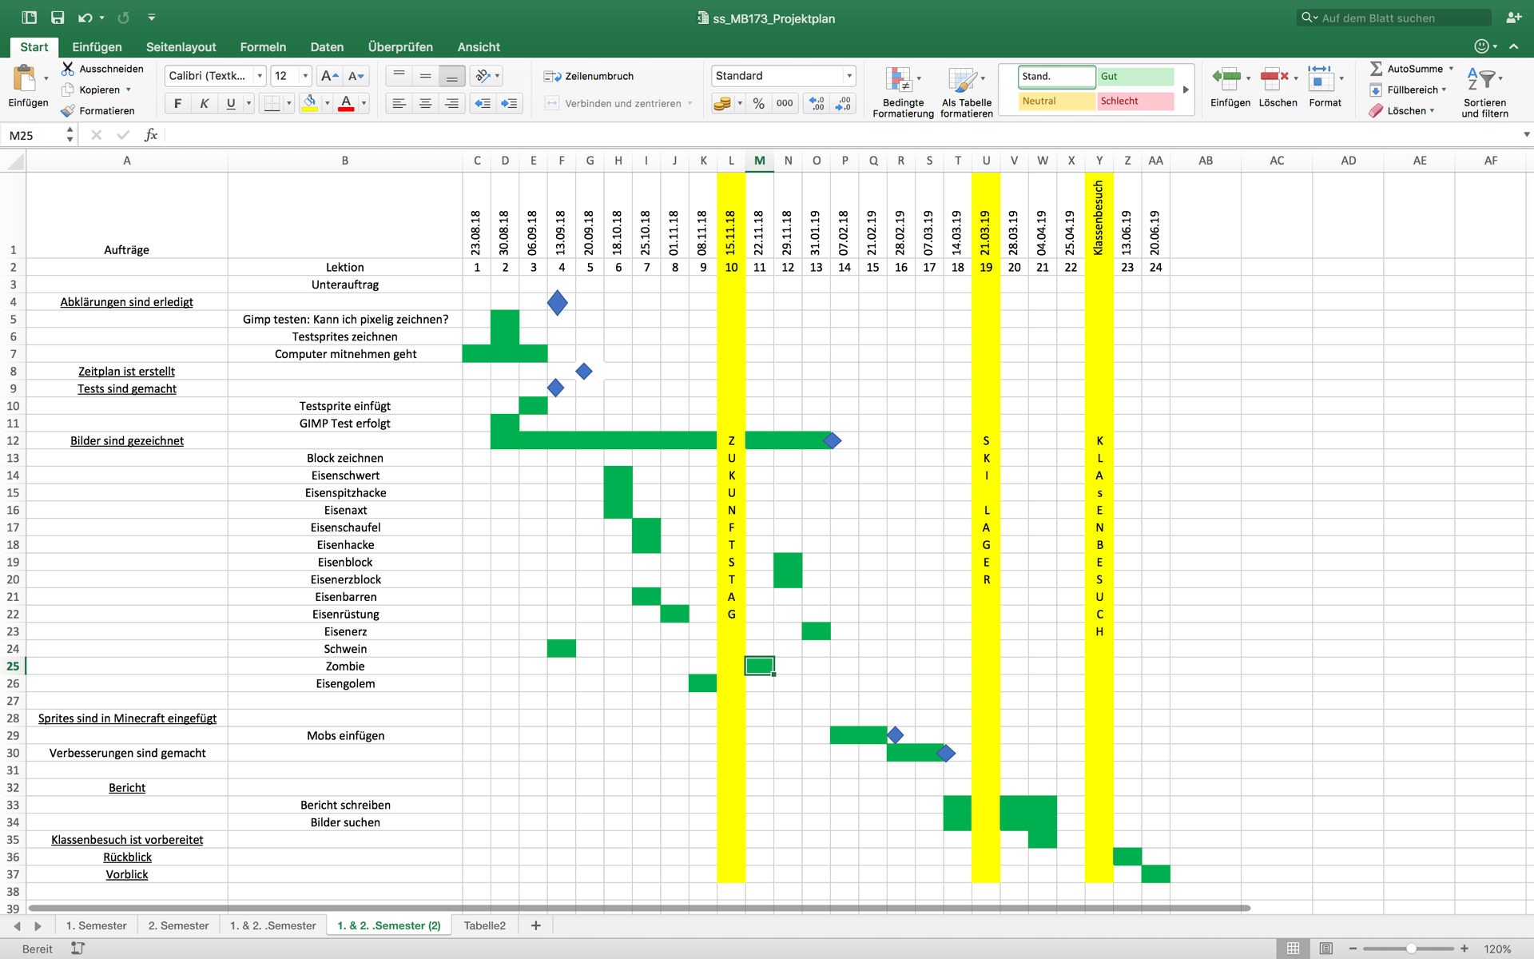Click the thousands separator 000 icon
This screenshot has width=1534, height=959.
point(785,103)
